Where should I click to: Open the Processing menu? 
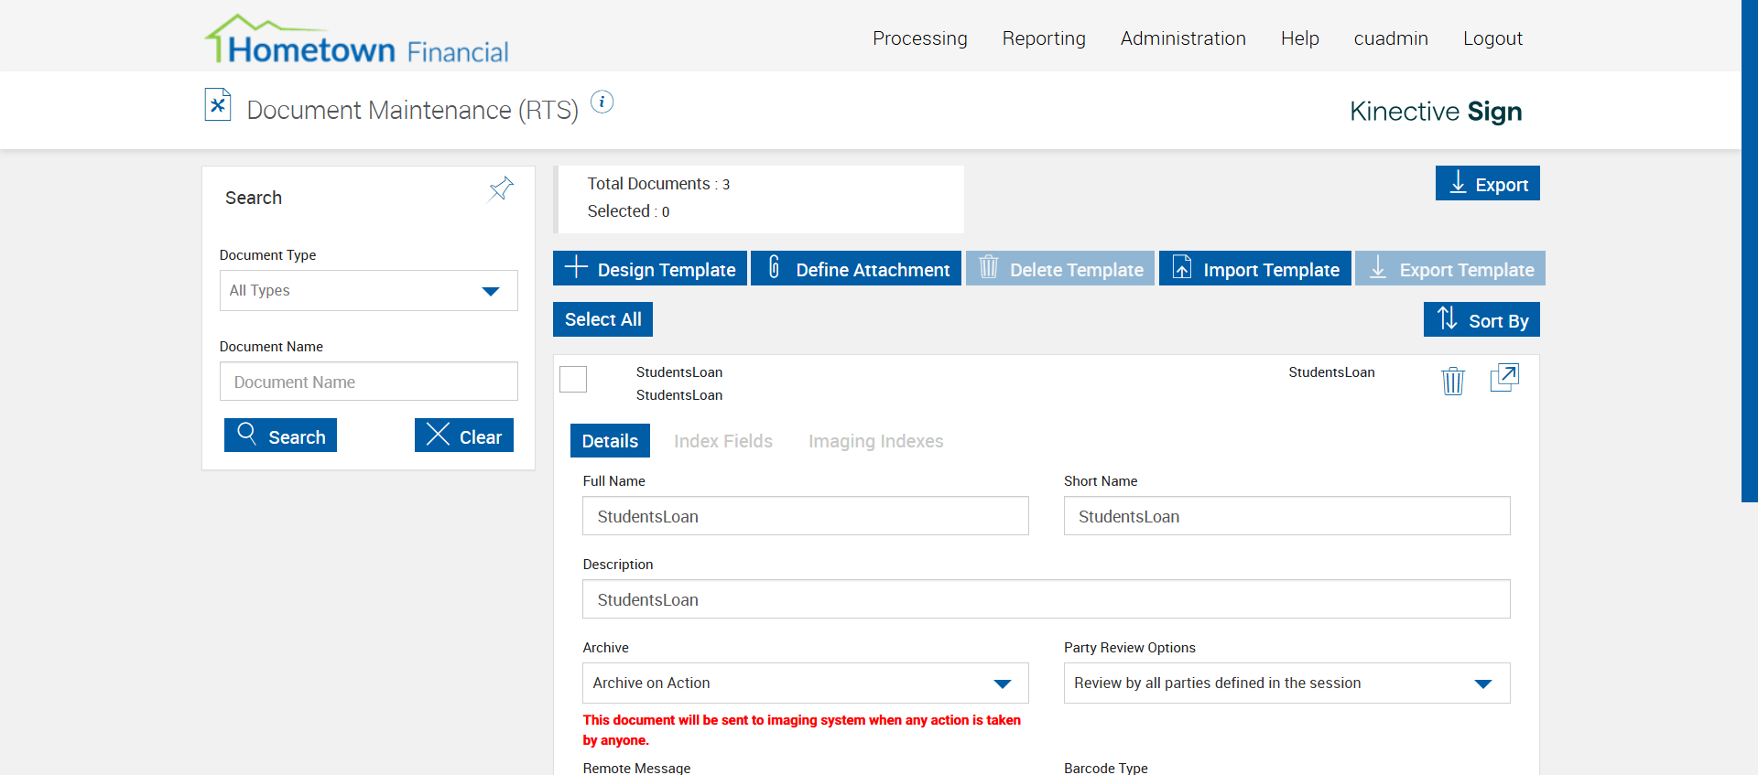click(920, 38)
